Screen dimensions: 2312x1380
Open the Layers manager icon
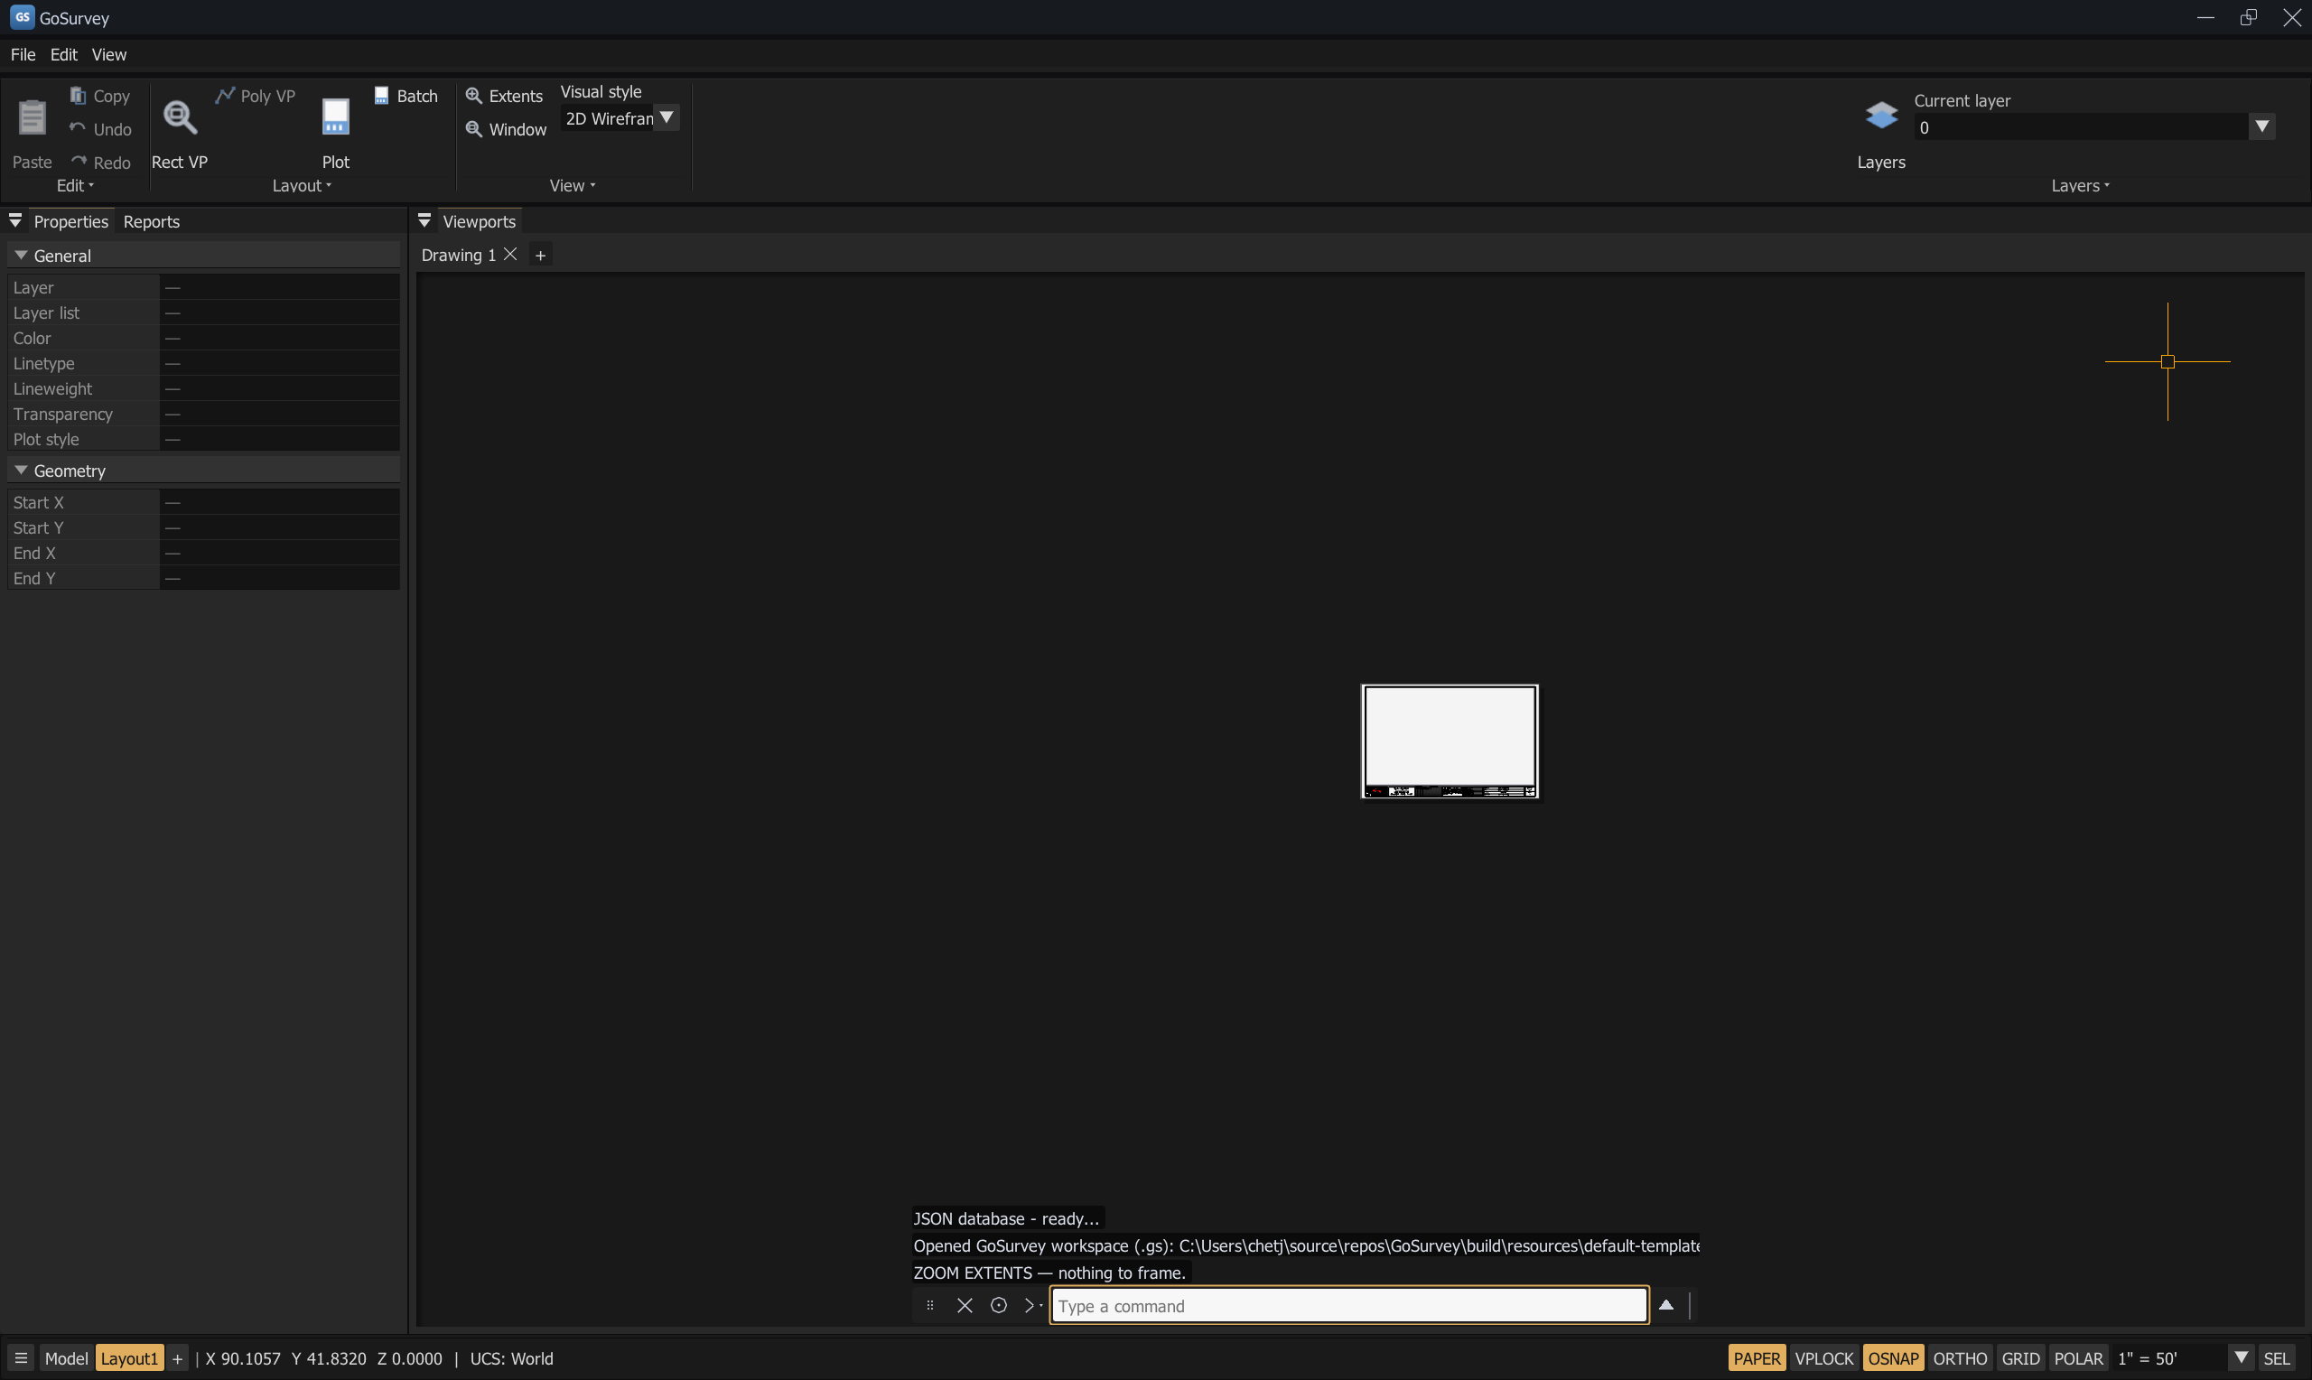[x=1880, y=116]
